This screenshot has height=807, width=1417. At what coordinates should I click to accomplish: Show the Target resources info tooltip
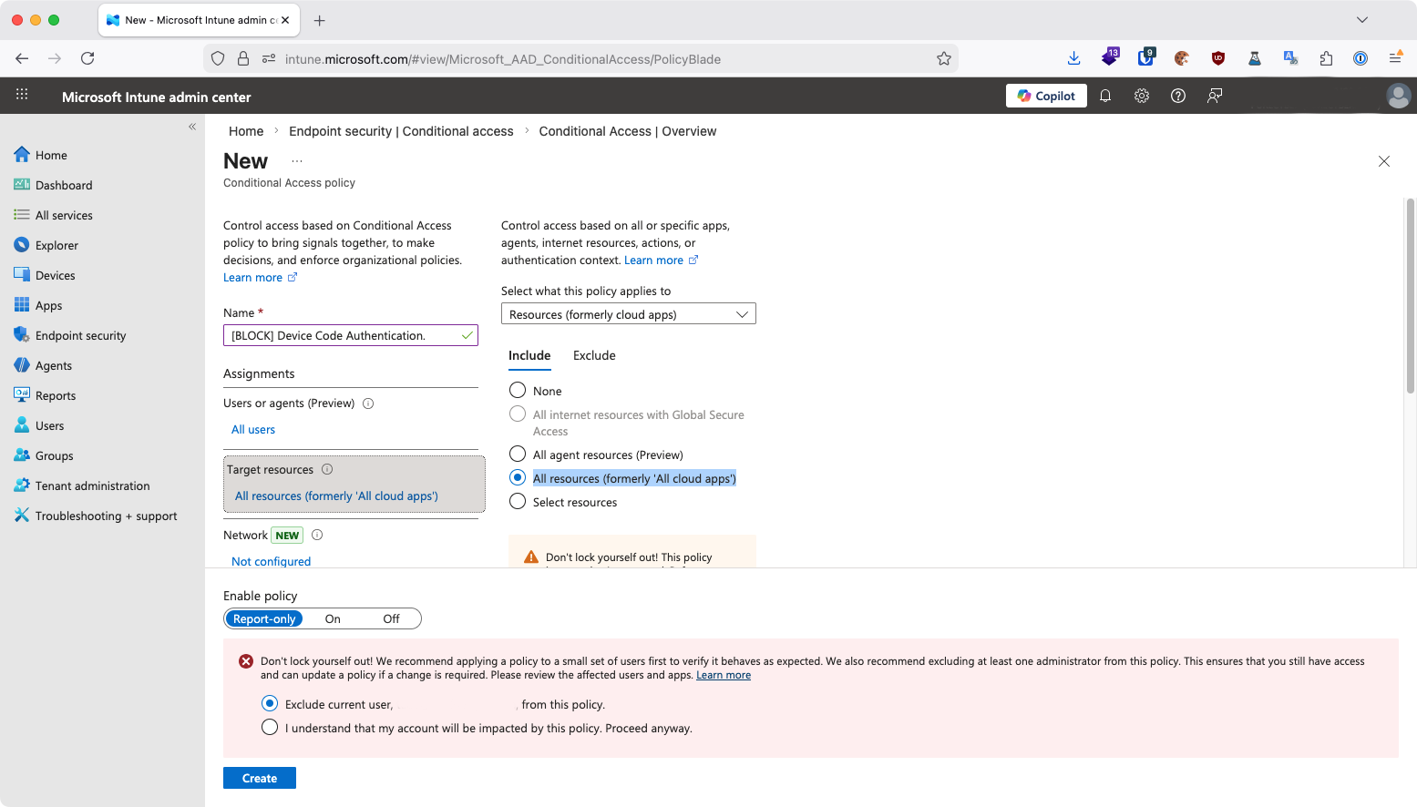[x=327, y=470]
